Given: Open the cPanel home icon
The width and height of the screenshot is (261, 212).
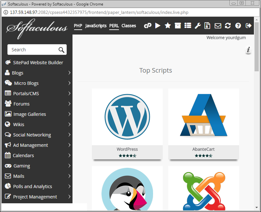Looking at the screenshot, I should pyautogui.click(x=148, y=26).
